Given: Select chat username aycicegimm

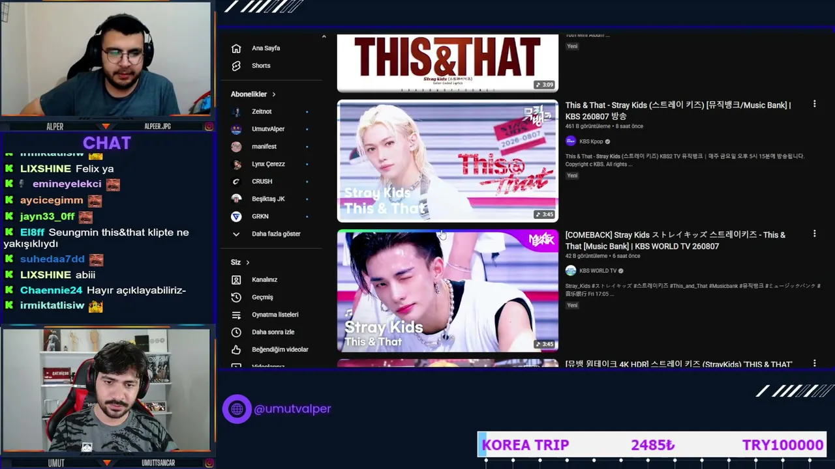Looking at the screenshot, I should tap(52, 201).
